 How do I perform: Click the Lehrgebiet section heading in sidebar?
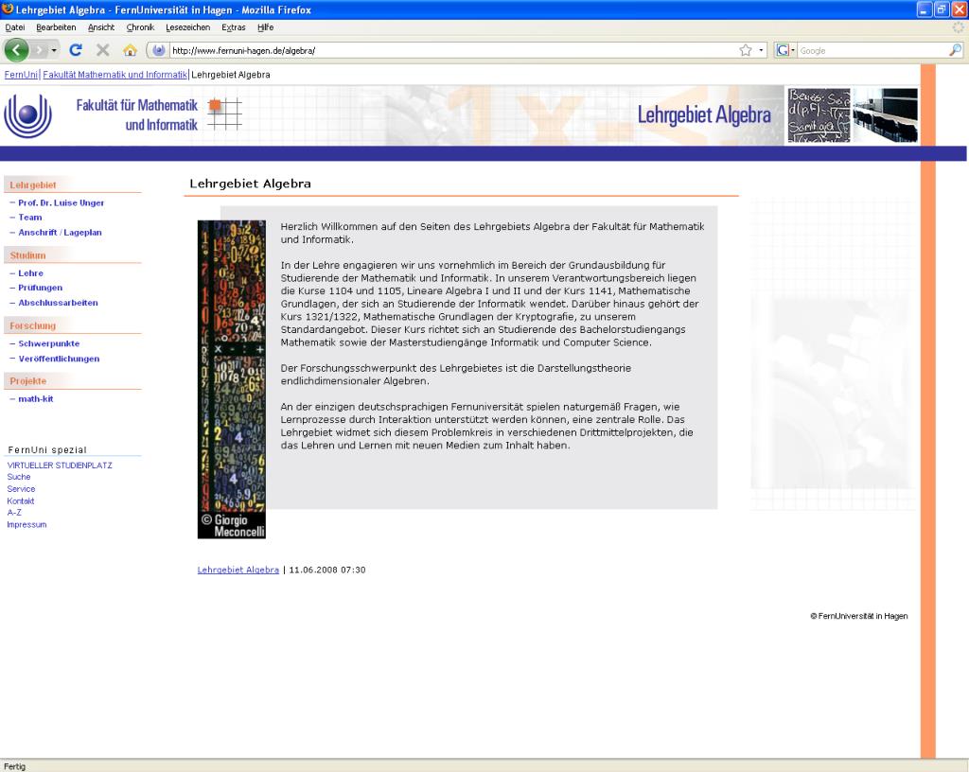(x=33, y=184)
